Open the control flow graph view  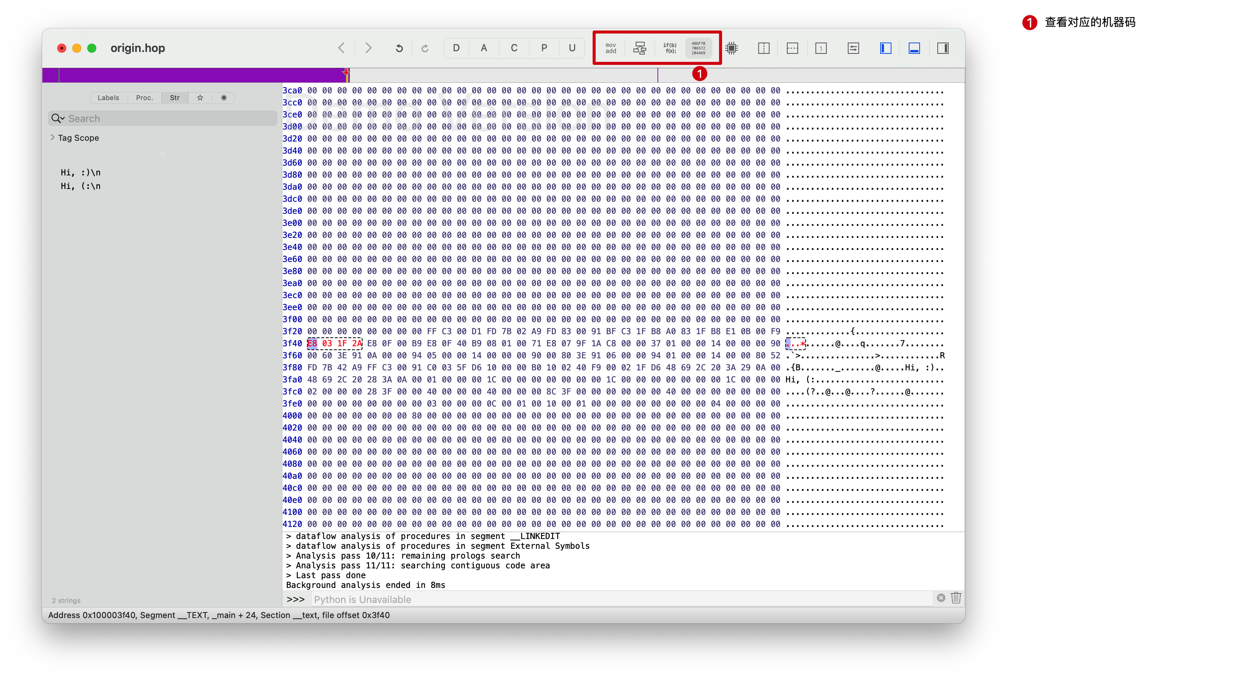(639, 48)
